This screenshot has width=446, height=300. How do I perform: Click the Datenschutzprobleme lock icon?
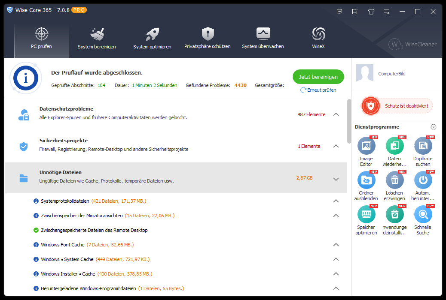[24, 115]
